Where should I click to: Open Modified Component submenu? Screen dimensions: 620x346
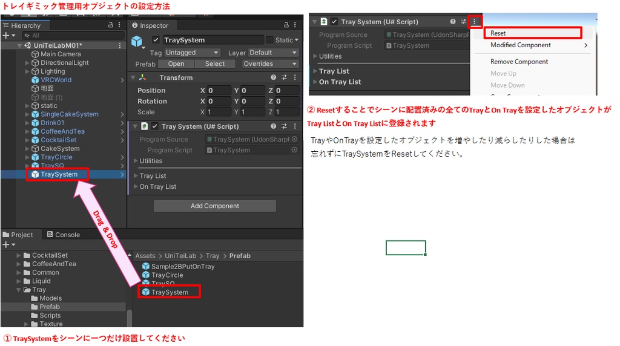538,45
